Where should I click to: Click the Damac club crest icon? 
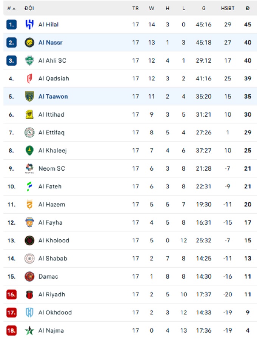coord(29,276)
